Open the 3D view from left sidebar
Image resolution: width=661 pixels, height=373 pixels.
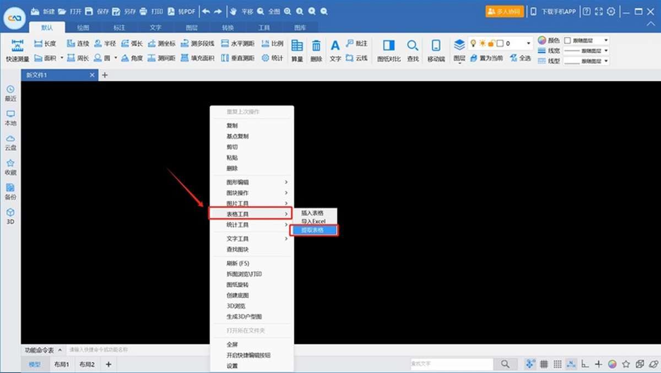tap(10, 216)
